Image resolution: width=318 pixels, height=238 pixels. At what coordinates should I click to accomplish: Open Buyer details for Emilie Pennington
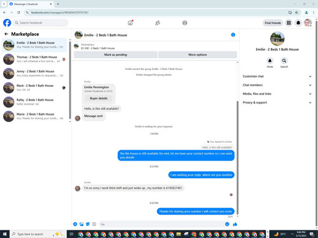[99, 98]
